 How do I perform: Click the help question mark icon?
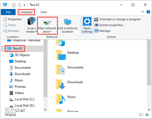[148, 12]
